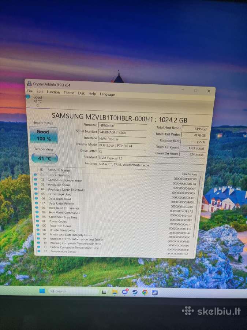247x330 pixels.
Task: Click status dot for Error Information Log Entries row
Action: [38, 238]
